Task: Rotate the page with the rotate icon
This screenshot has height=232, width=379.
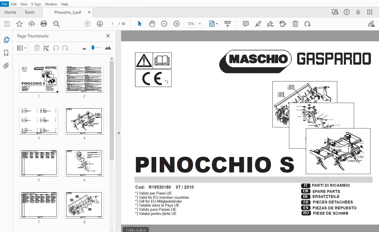Action: pyautogui.click(x=308, y=24)
